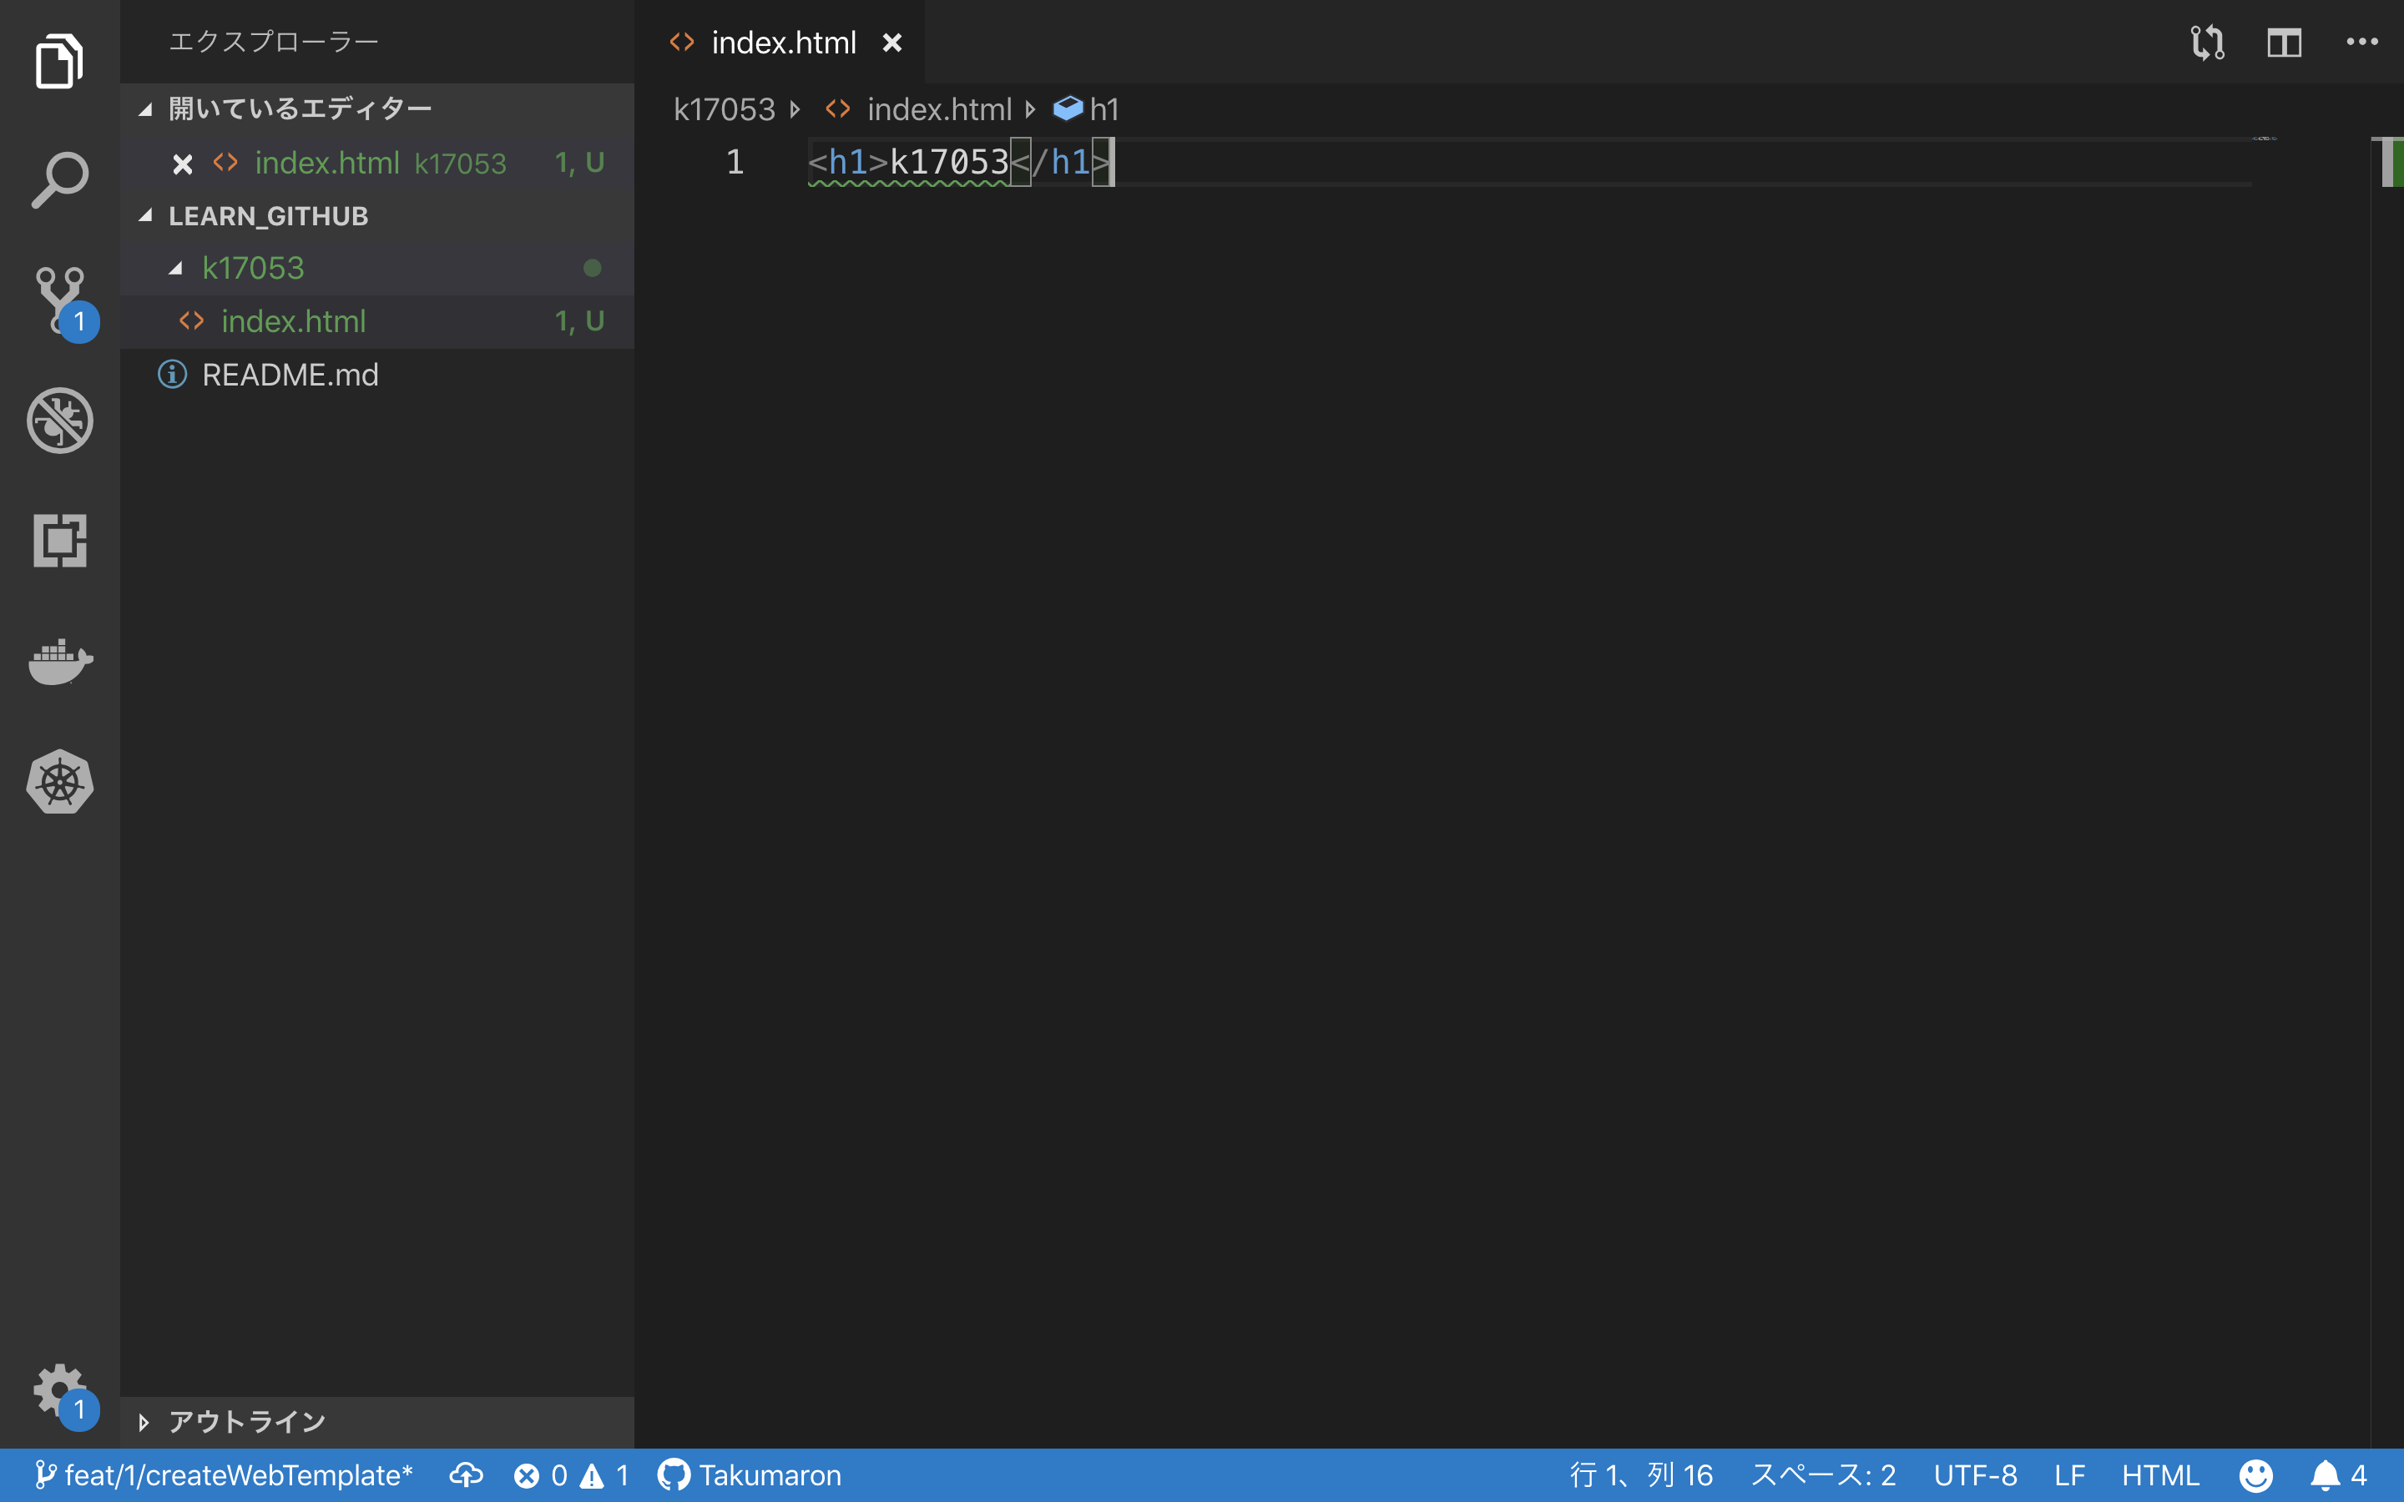Select index.html entry in open editors

tap(376, 163)
